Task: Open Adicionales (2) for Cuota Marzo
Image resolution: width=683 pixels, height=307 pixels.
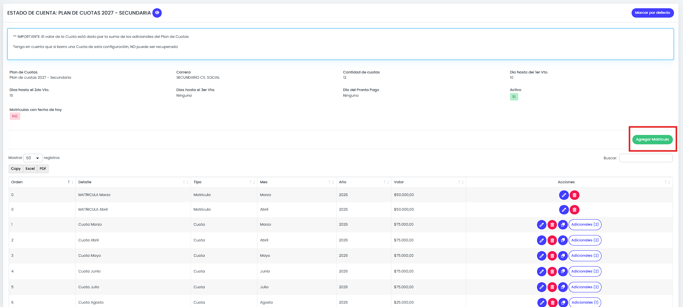Action: (585, 225)
